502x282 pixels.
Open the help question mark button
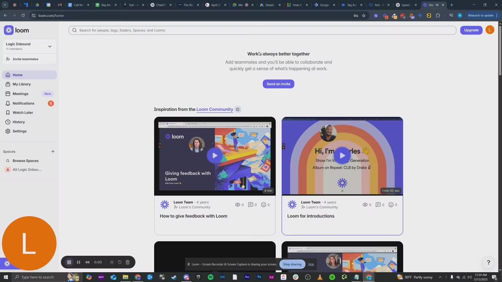(488, 262)
